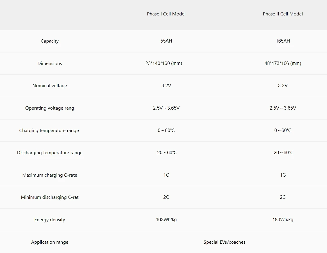327x253 pixels.
Task: Select the Capacity row label
Action: (x=50, y=41)
